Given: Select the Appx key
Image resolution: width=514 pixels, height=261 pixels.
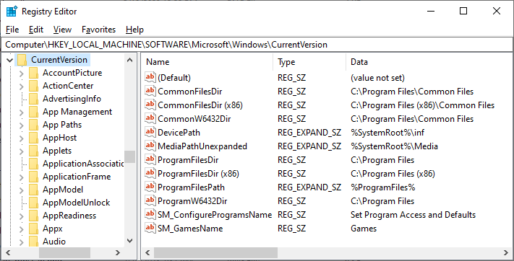Looking at the screenshot, I should point(53,229).
